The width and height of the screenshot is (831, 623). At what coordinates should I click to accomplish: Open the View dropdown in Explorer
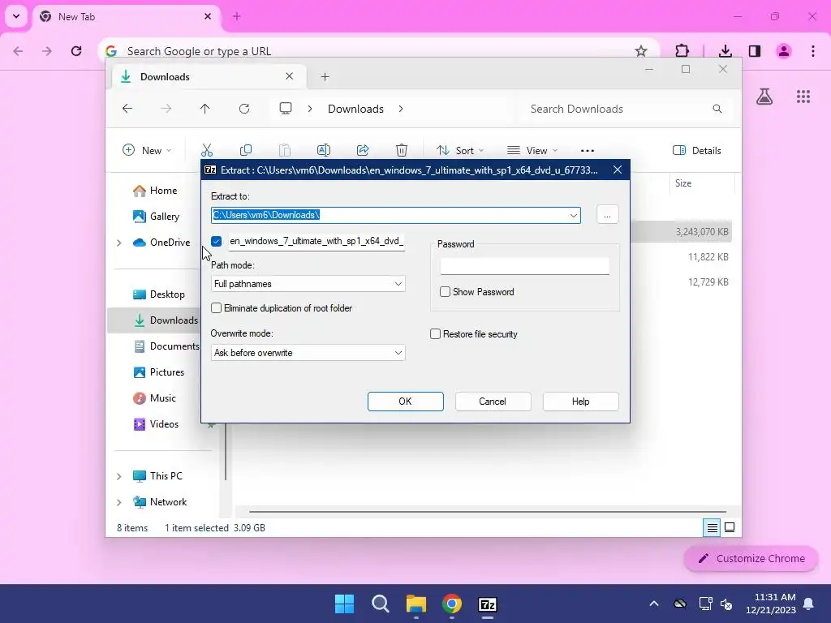[x=532, y=150]
